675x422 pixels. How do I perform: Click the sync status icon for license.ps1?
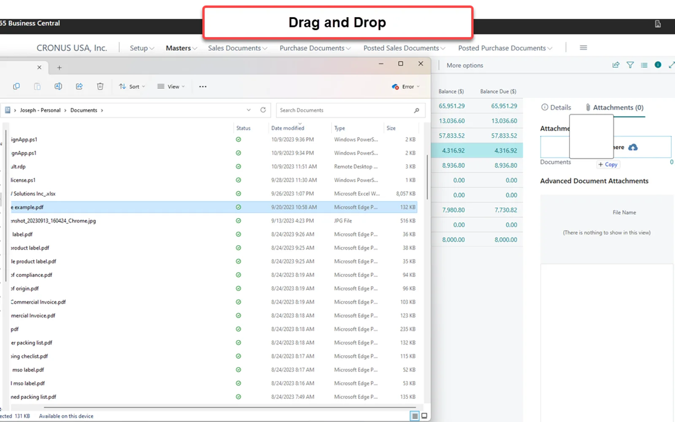pyautogui.click(x=238, y=180)
